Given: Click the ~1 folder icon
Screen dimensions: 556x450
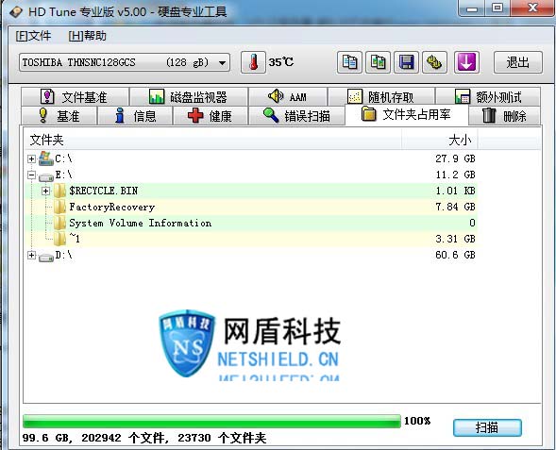Looking at the screenshot, I should [x=59, y=239].
